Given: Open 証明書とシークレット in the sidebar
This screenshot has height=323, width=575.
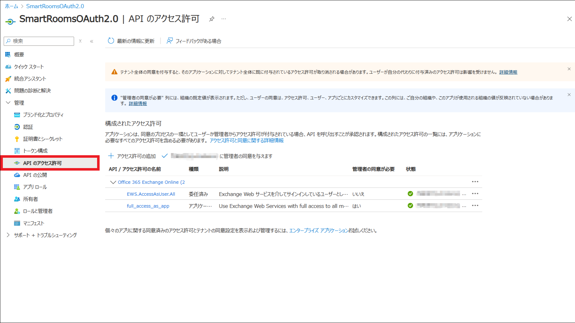Looking at the screenshot, I should point(43,139).
